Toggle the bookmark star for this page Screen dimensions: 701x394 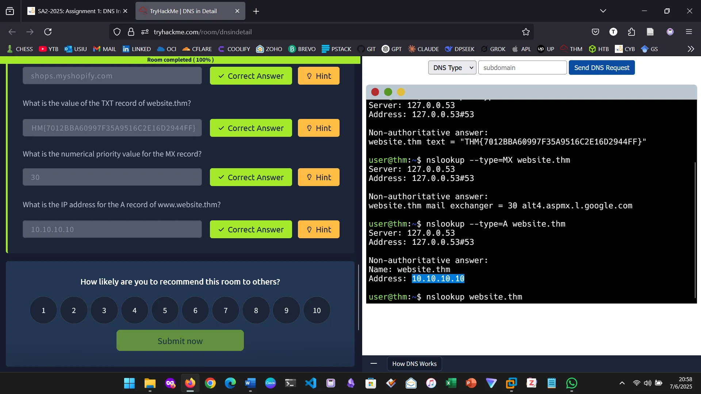(526, 32)
